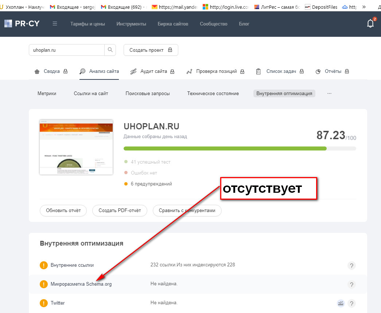Click Сравнить с конкурентами button
Screen dimensions: 381x313
coord(187,211)
